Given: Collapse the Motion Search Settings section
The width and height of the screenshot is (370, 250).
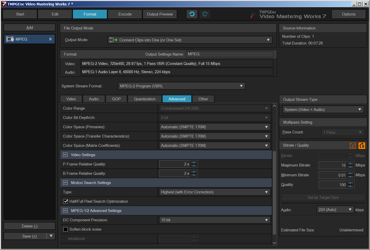Looking at the screenshot, I should click(x=66, y=183).
